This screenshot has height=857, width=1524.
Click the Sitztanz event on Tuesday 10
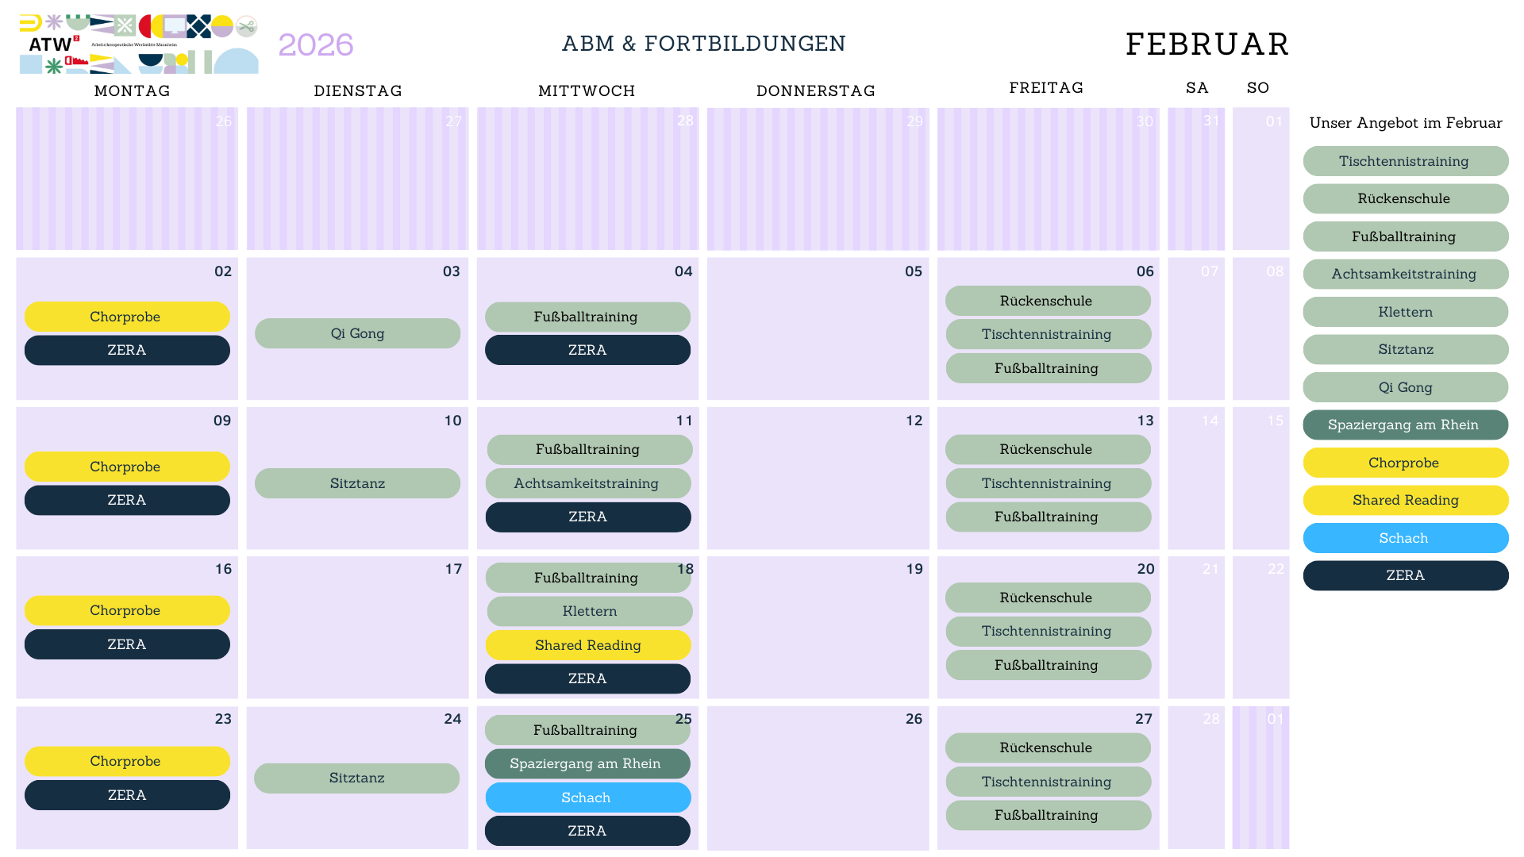[x=357, y=483]
